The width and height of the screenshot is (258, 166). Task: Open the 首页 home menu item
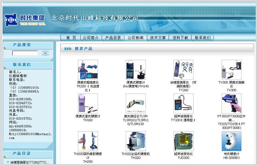pos(71,38)
